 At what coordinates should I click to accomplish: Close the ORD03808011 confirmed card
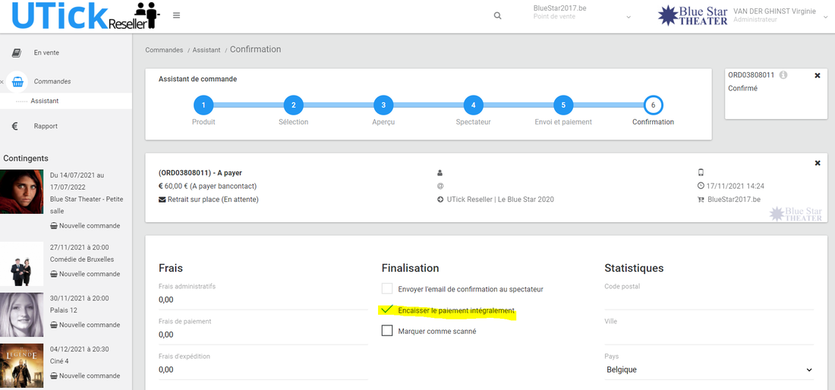point(817,76)
